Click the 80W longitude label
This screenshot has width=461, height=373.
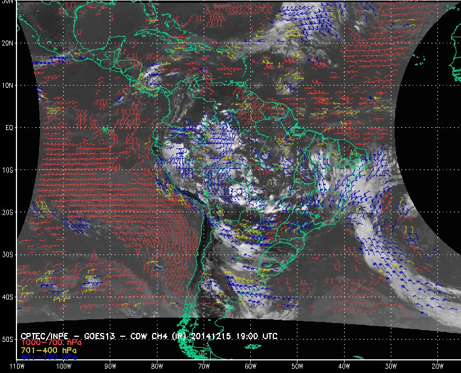pyautogui.click(x=157, y=366)
